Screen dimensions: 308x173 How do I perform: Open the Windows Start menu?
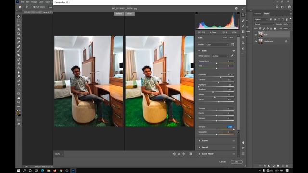point(18,171)
